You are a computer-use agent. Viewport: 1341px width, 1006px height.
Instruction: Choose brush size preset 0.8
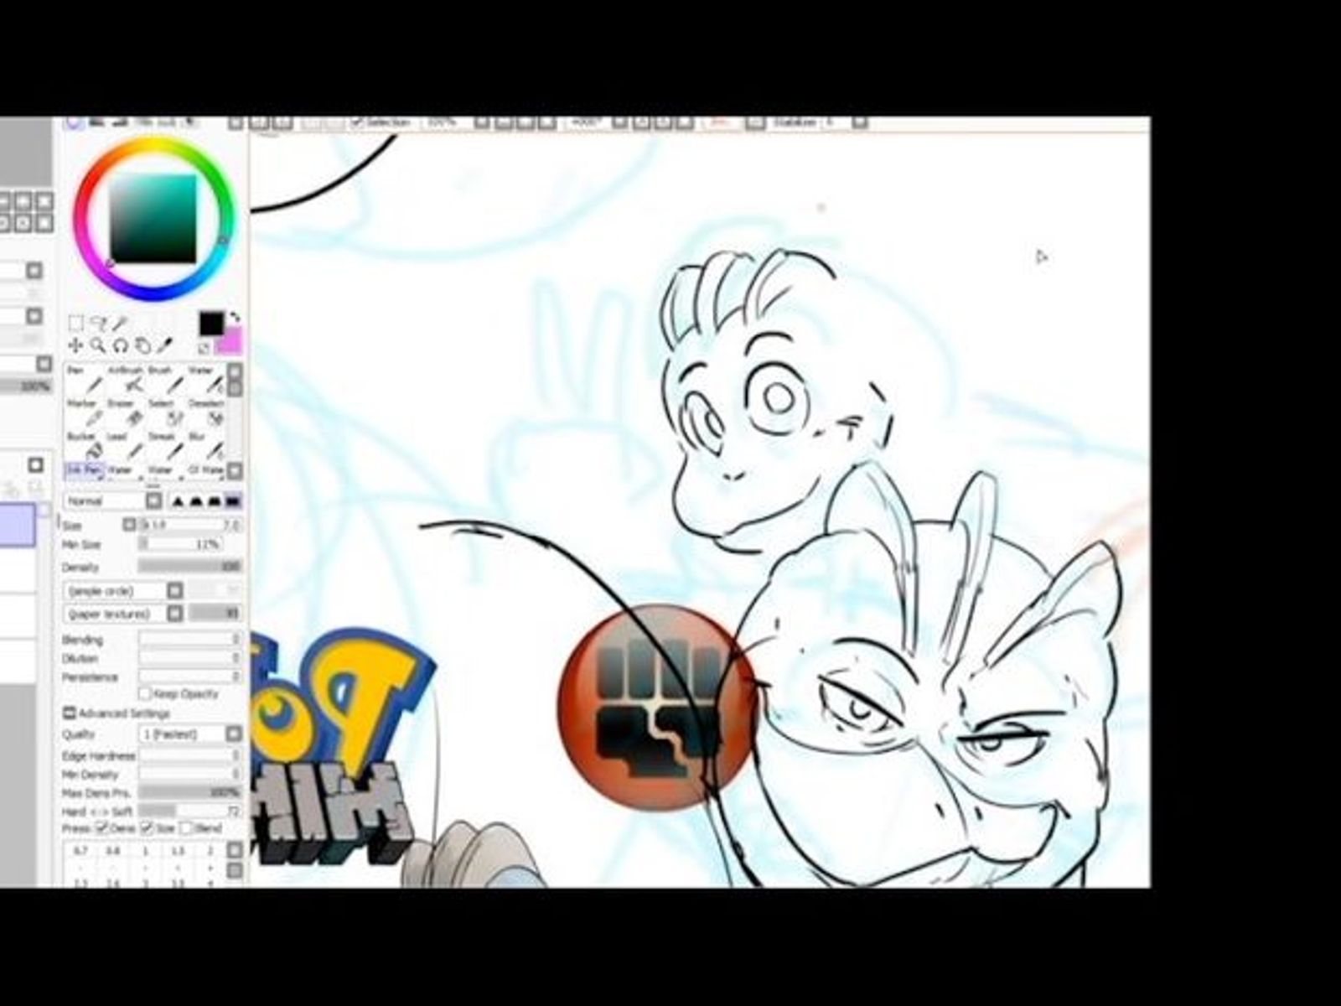click(113, 851)
